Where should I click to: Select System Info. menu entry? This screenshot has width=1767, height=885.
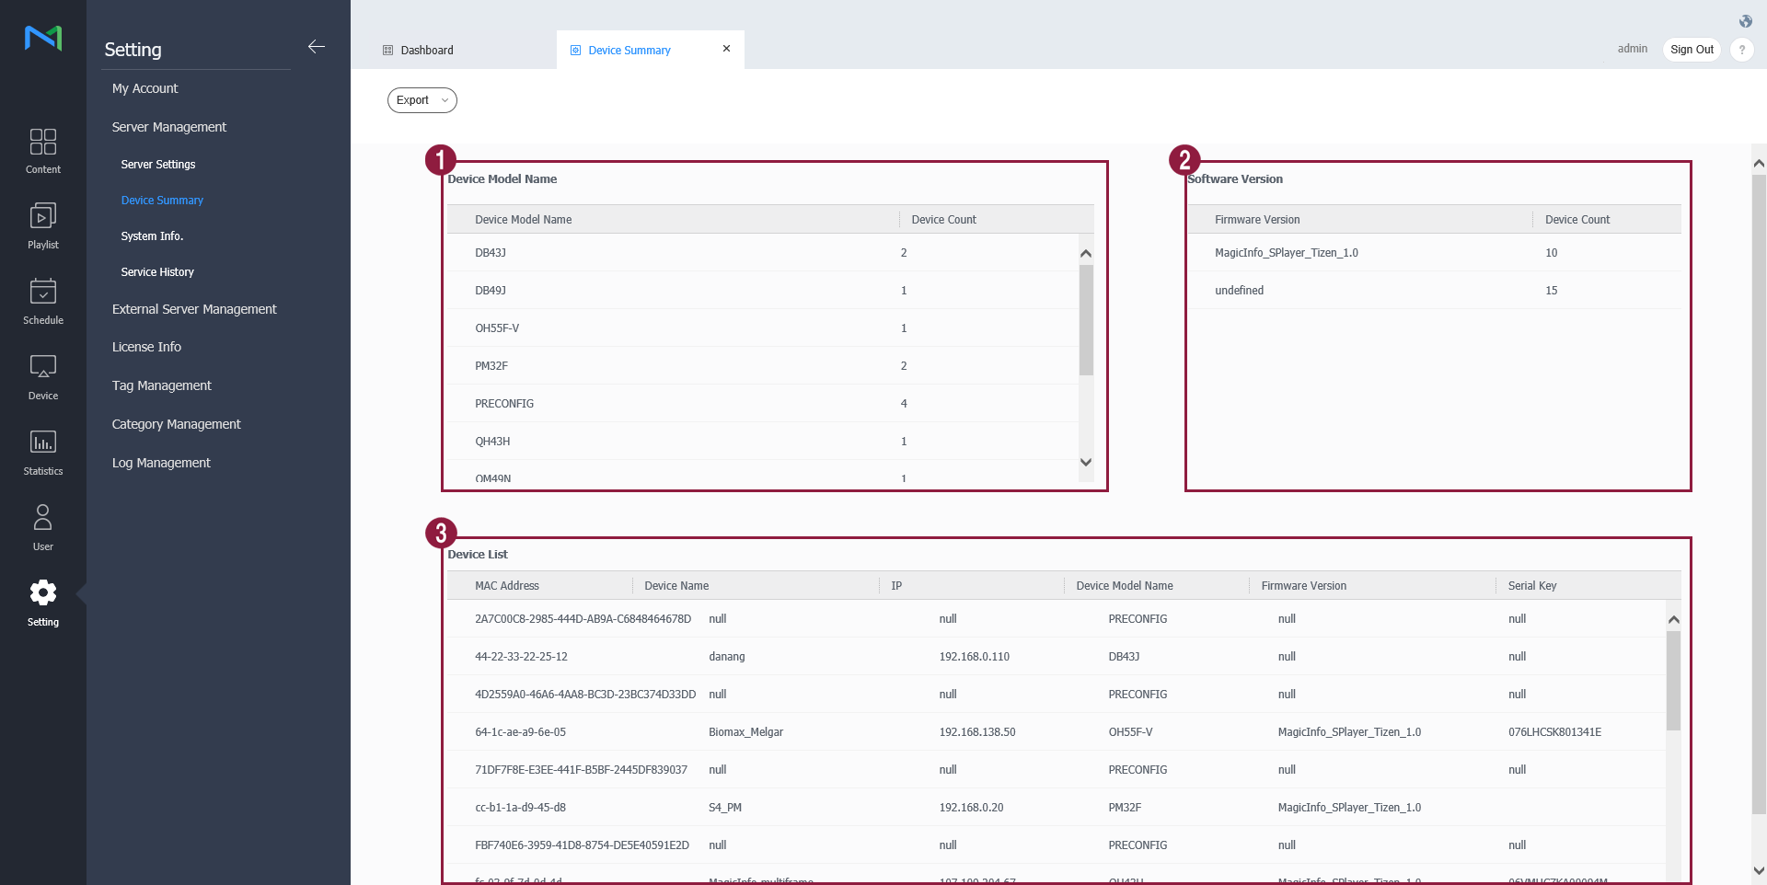pos(152,236)
